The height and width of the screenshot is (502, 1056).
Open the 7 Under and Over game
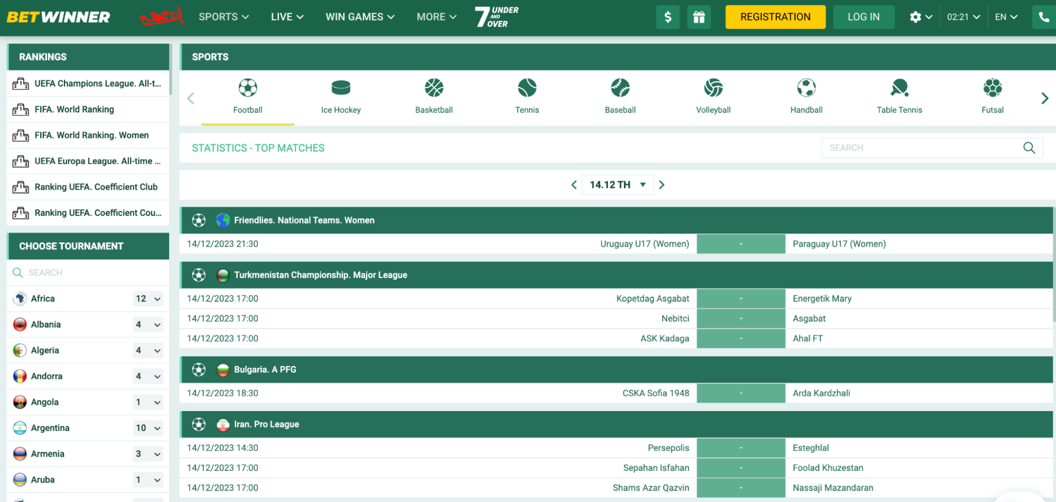pos(497,17)
